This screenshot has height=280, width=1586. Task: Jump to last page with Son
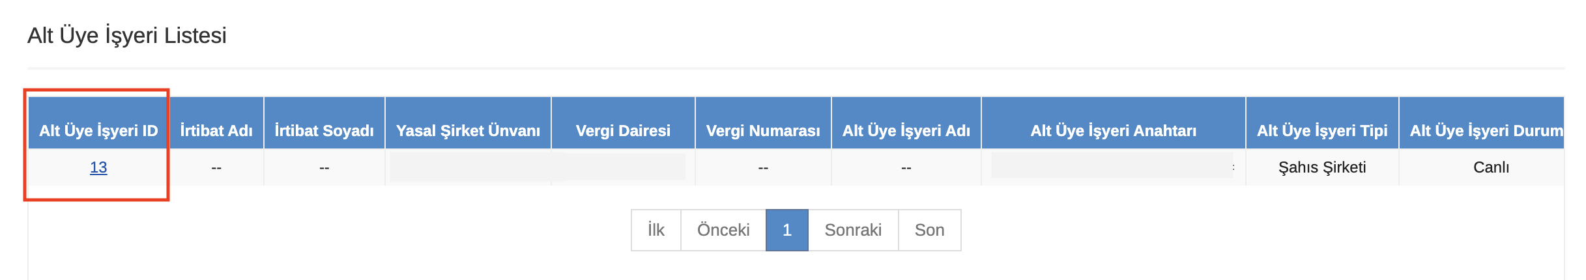(929, 230)
